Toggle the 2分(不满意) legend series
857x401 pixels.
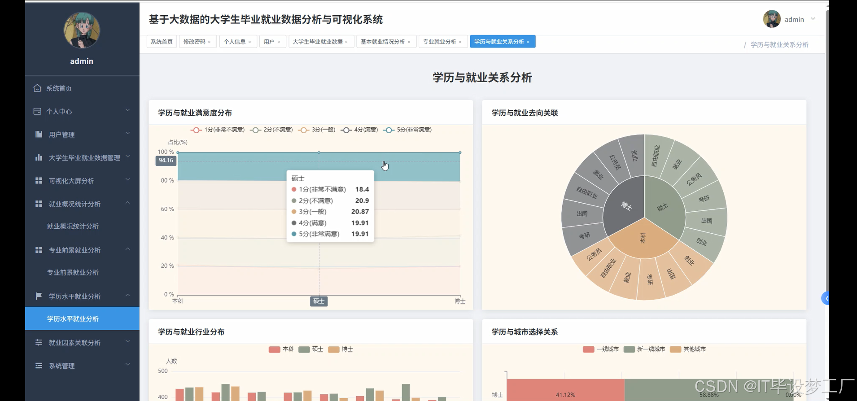(271, 130)
